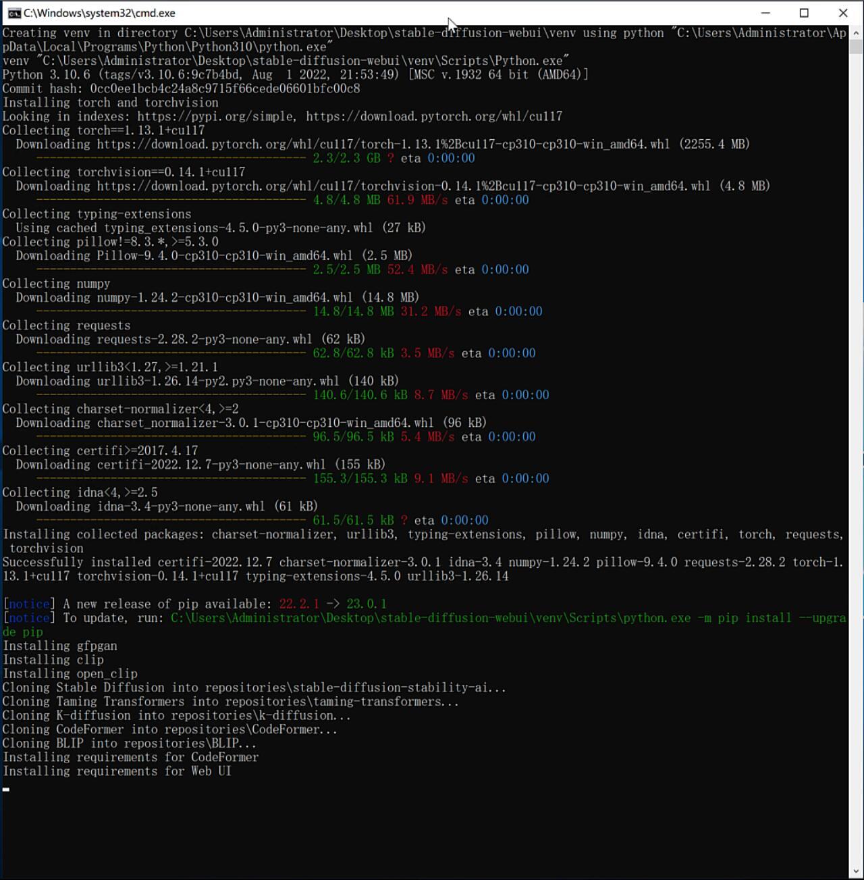Click the 'Cloning Taming Transformers' line
Screen dimensions: 864x880
[231, 702]
